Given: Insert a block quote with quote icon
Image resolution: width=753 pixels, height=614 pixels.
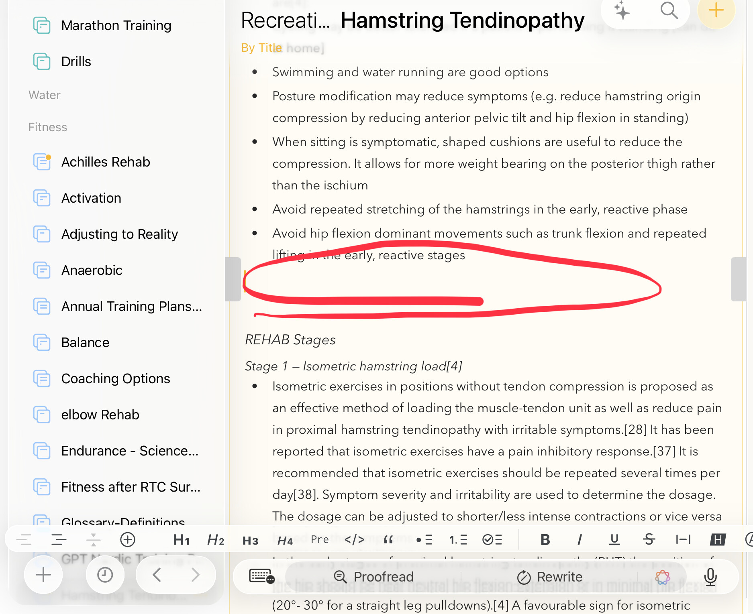Looking at the screenshot, I should pos(388,540).
